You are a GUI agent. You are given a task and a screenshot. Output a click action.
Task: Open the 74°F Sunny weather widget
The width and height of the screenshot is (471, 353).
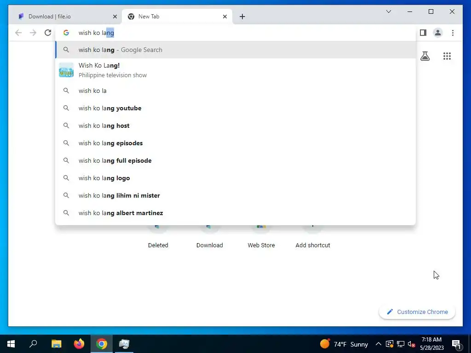(x=344, y=344)
